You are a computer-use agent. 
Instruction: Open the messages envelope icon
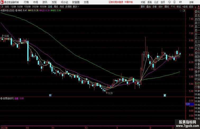[180, 2]
